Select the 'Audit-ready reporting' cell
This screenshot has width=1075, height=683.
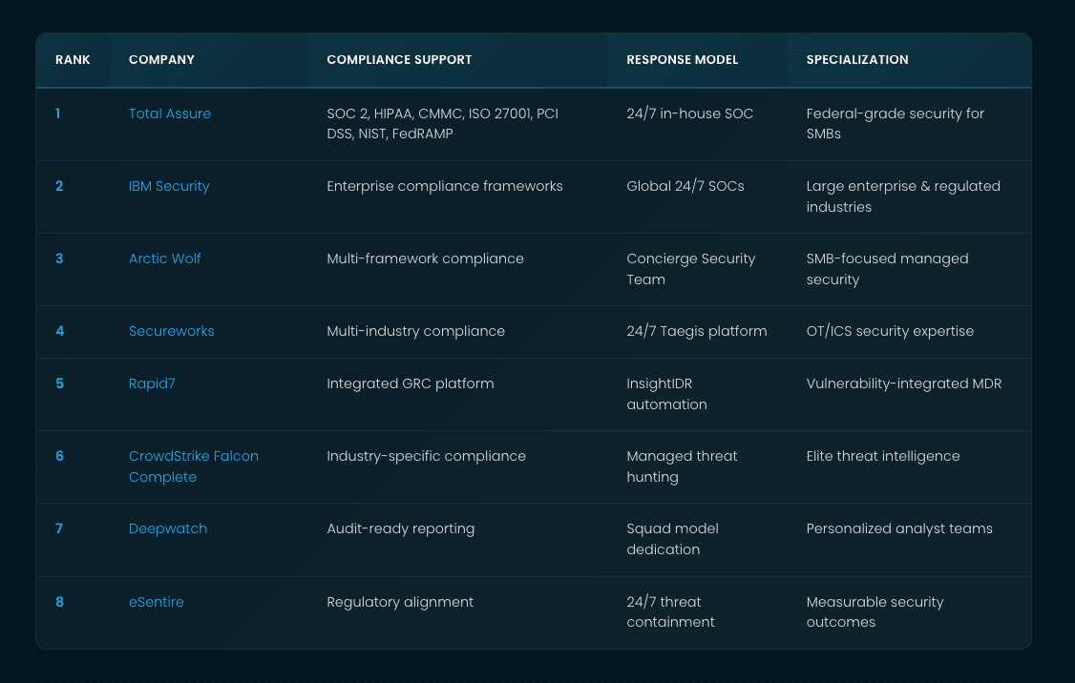400,528
